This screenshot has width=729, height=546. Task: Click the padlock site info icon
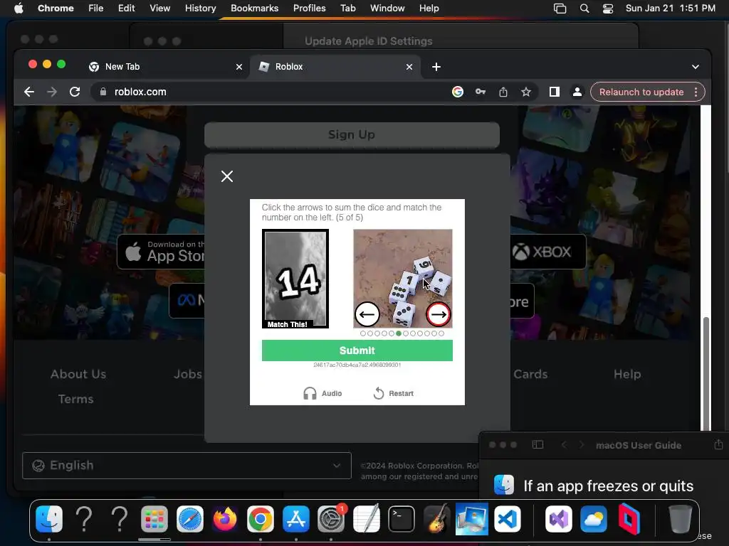(103, 92)
